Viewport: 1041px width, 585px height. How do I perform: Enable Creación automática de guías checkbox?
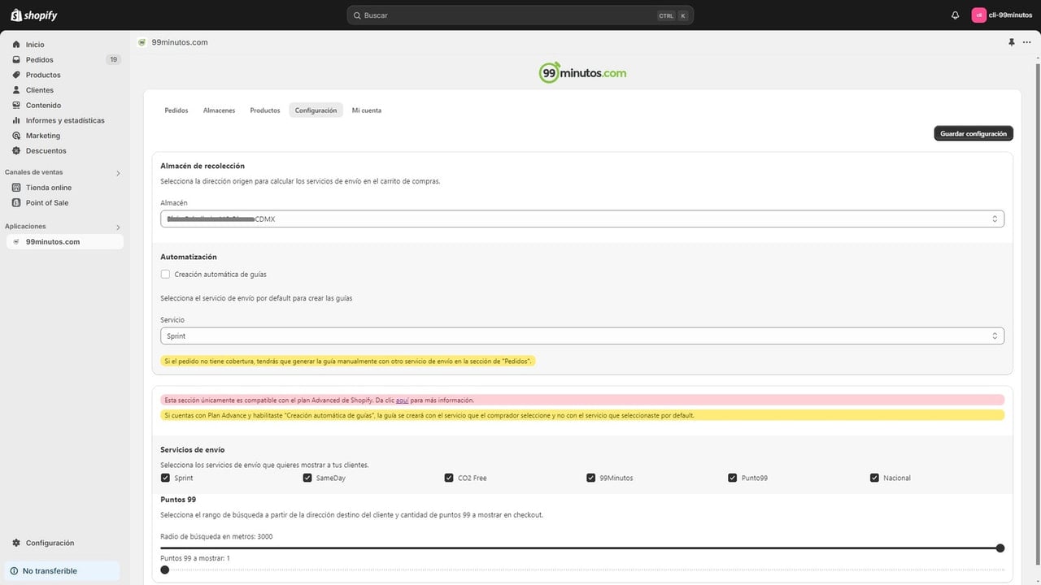click(x=165, y=275)
